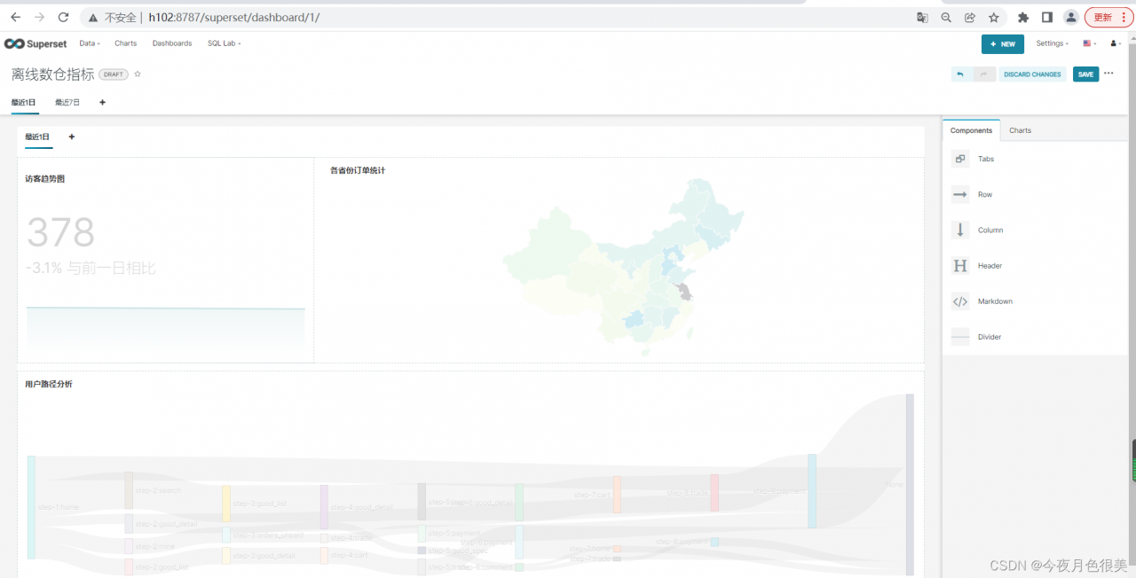Click the China map chart

(x=623, y=266)
